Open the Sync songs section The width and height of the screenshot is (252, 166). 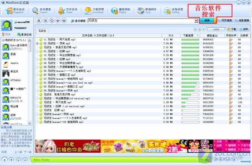click(147, 11)
